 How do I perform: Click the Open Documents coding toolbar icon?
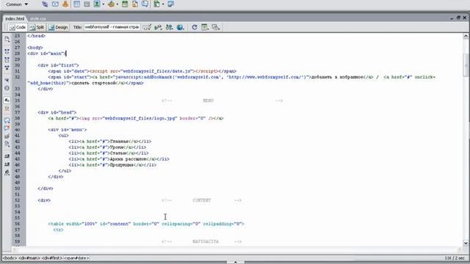7,39
